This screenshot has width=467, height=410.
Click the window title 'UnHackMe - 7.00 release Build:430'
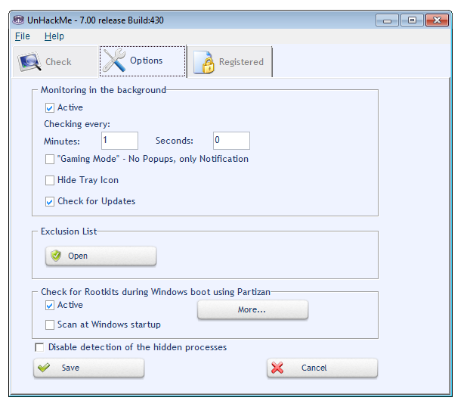click(95, 20)
